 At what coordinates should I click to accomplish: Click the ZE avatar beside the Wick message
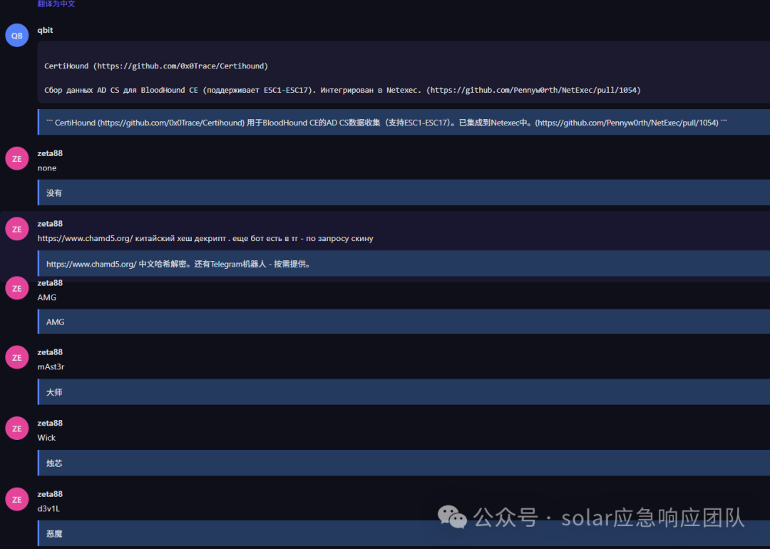tap(16, 429)
